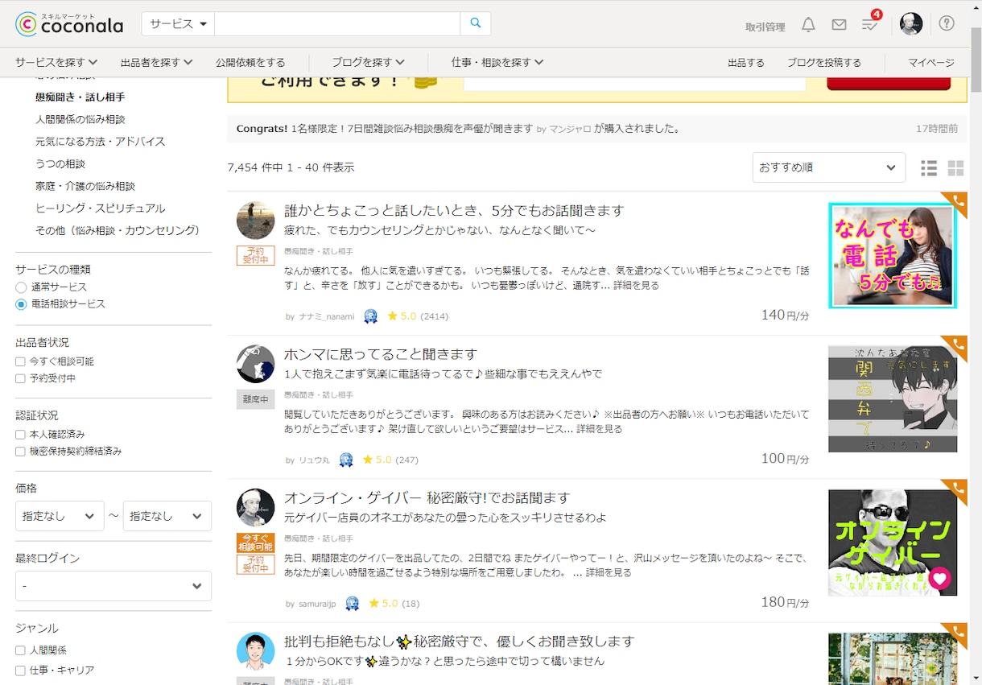Select 家庭・介護の悩み相談 category

[85, 186]
